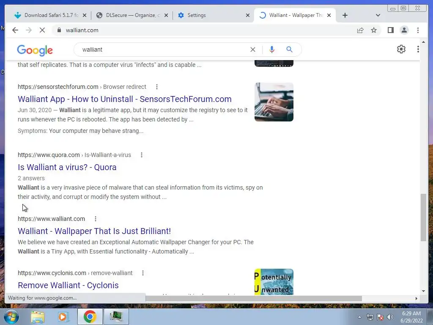Open more options for sensorstechforum result
The image size is (433, 325).
click(156, 87)
